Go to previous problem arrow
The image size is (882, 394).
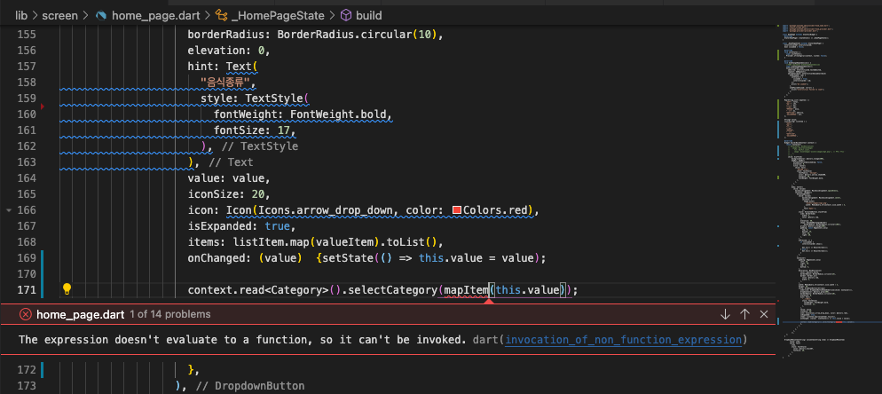(744, 314)
